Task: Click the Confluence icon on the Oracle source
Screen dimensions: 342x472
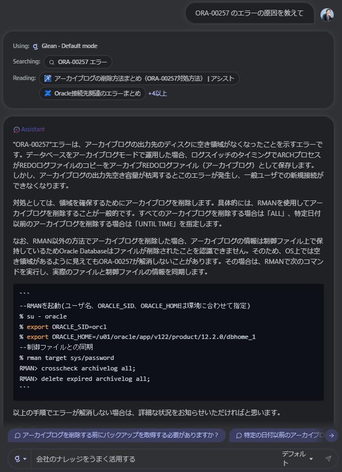Action: [x=48, y=93]
